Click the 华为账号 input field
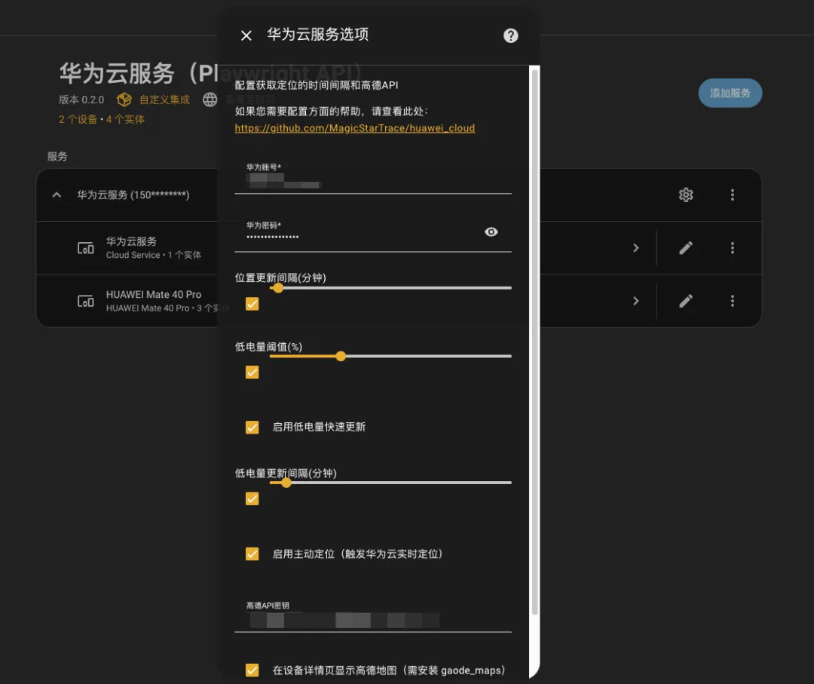 point(373,176)
